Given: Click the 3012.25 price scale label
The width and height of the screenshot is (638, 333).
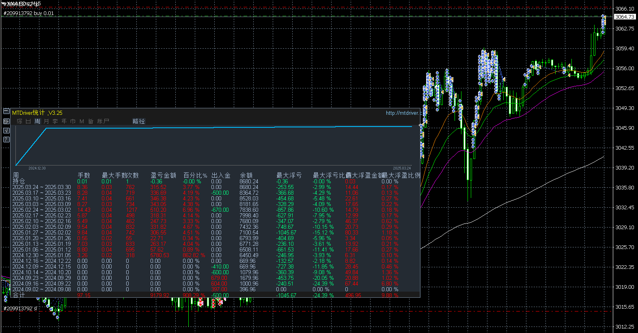Looking at the screenshot, I should (x=625, y=327).
